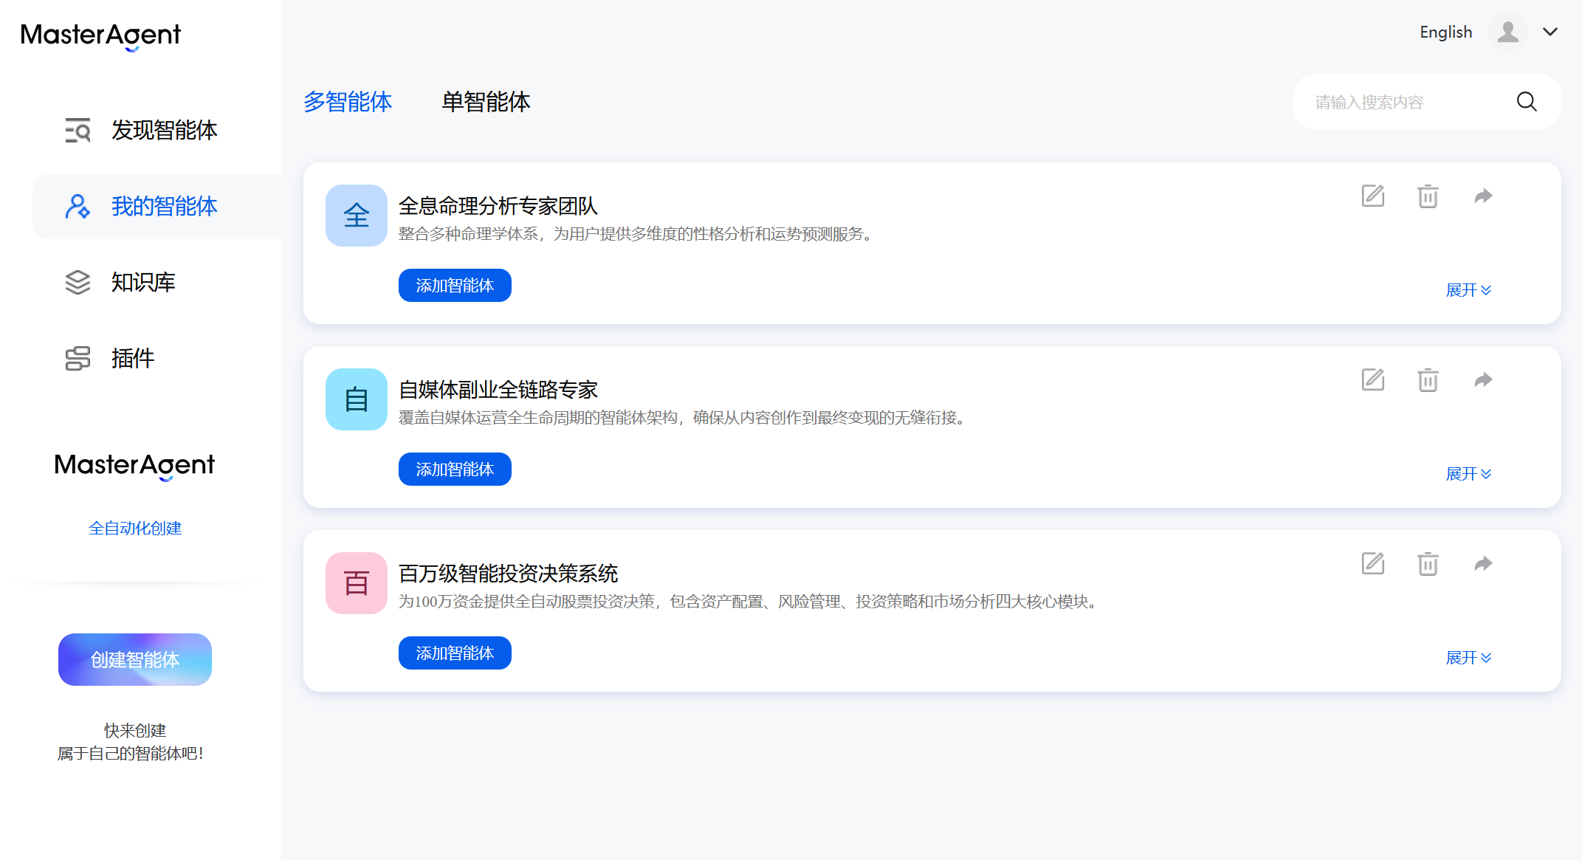Image resolution: width=1582 pixels, height=860 pixels.
Task: Click the 发现智能体 sidebar icon
Action: (78, 131)
